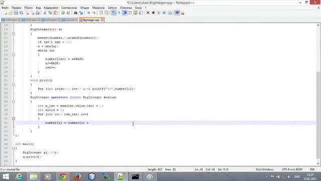Click the UTF-8 w/o BOM encoding status field

(x=292, y=169)
